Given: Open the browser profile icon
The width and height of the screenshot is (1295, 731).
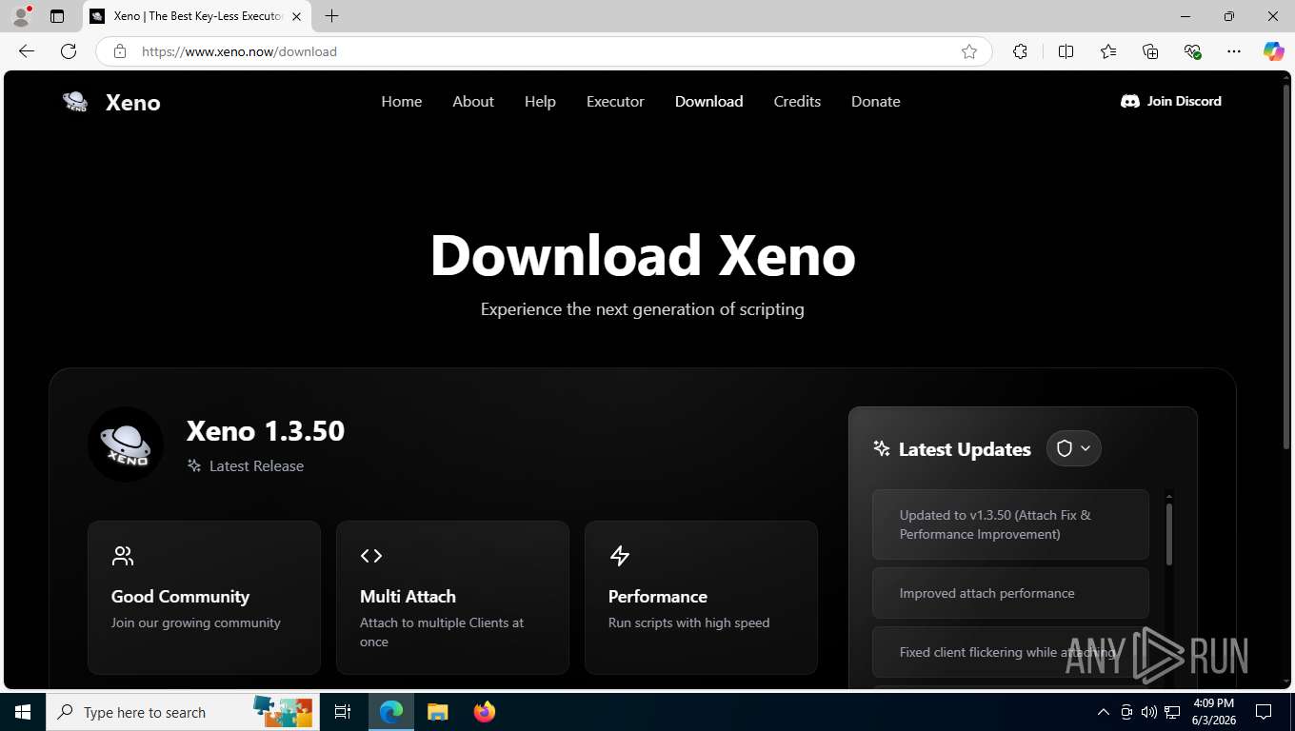Looking at the screenshot, I should (x=21, y=16).
